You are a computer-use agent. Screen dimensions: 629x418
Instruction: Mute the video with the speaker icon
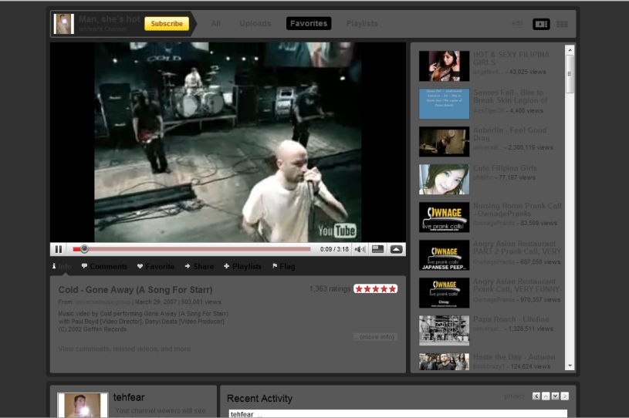[360, 249]
